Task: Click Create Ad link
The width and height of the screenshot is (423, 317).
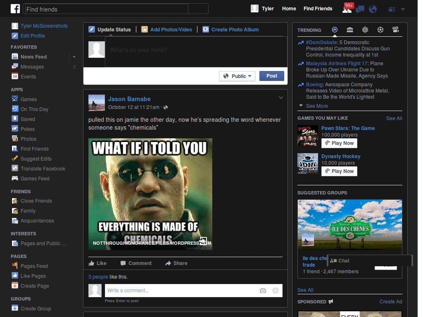Action: point(391,302)
